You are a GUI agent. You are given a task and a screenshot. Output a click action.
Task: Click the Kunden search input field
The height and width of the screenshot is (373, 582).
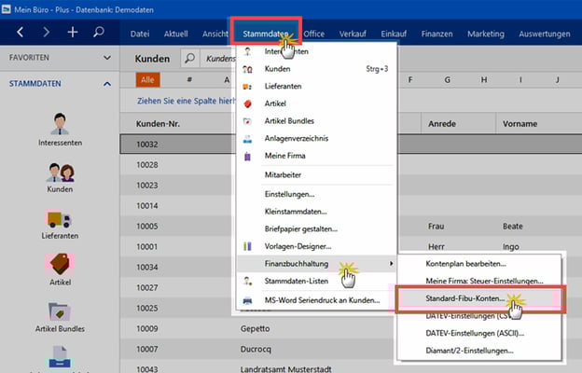(222, 58)
